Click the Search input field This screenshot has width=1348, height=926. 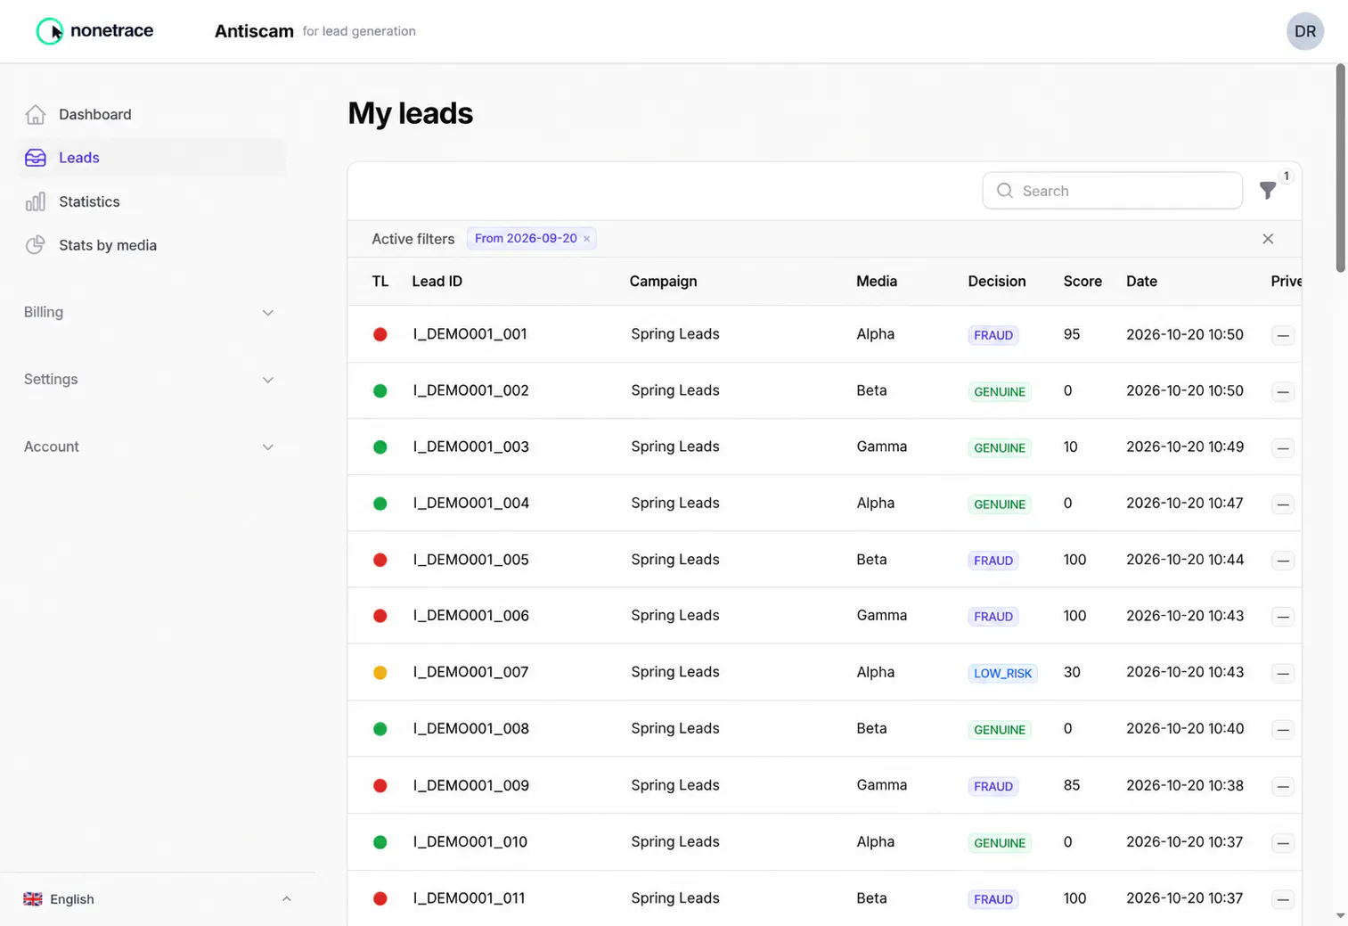1113,191
